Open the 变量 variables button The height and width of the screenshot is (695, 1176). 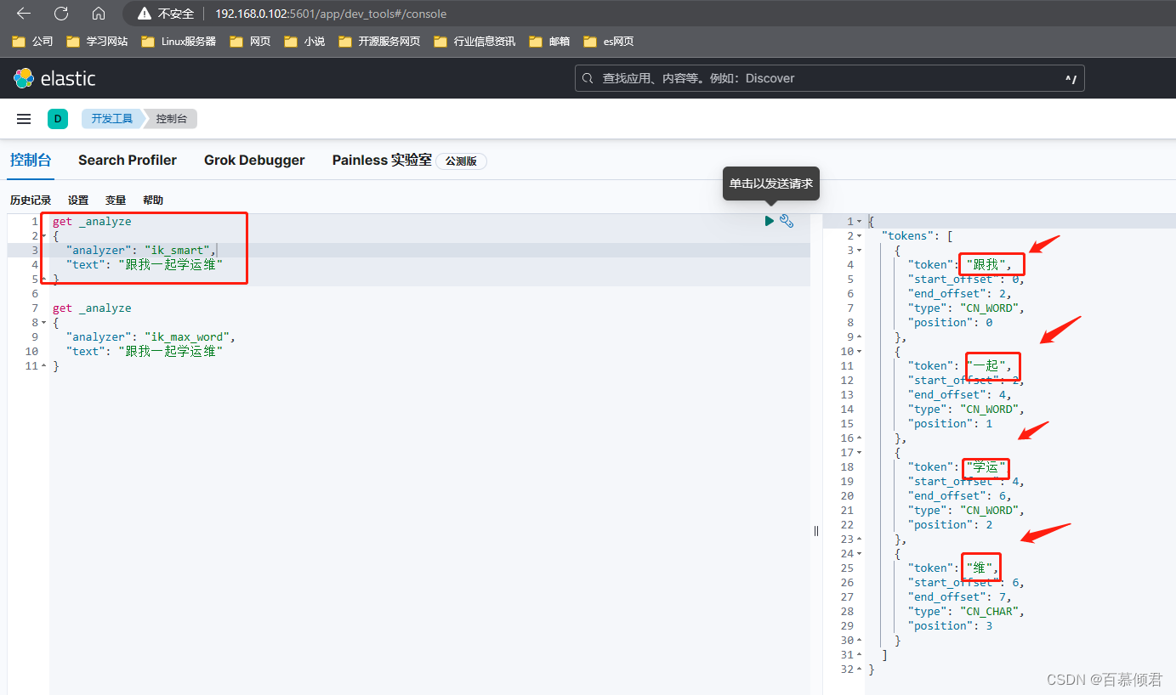pos(116,201)
